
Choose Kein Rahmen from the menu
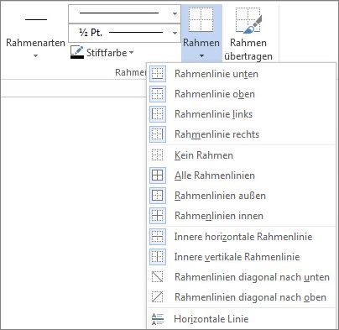tap(204, 155)
